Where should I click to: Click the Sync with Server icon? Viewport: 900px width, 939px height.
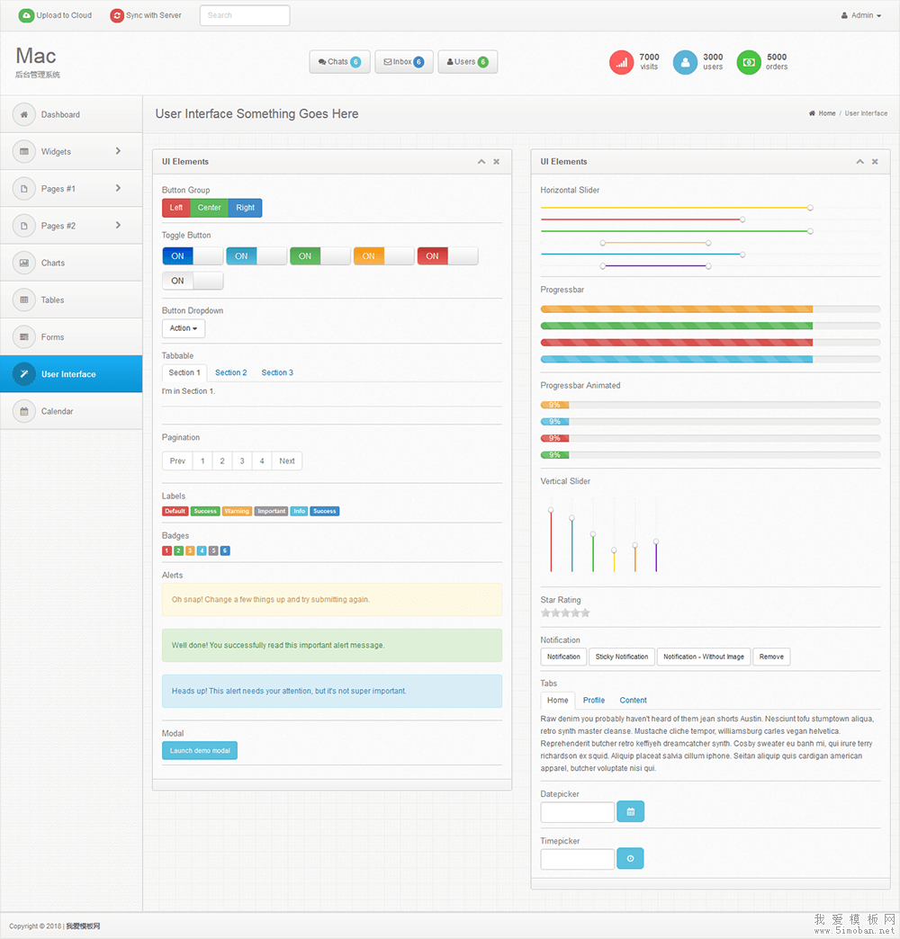pyautogui.click(x=117, y=15)
